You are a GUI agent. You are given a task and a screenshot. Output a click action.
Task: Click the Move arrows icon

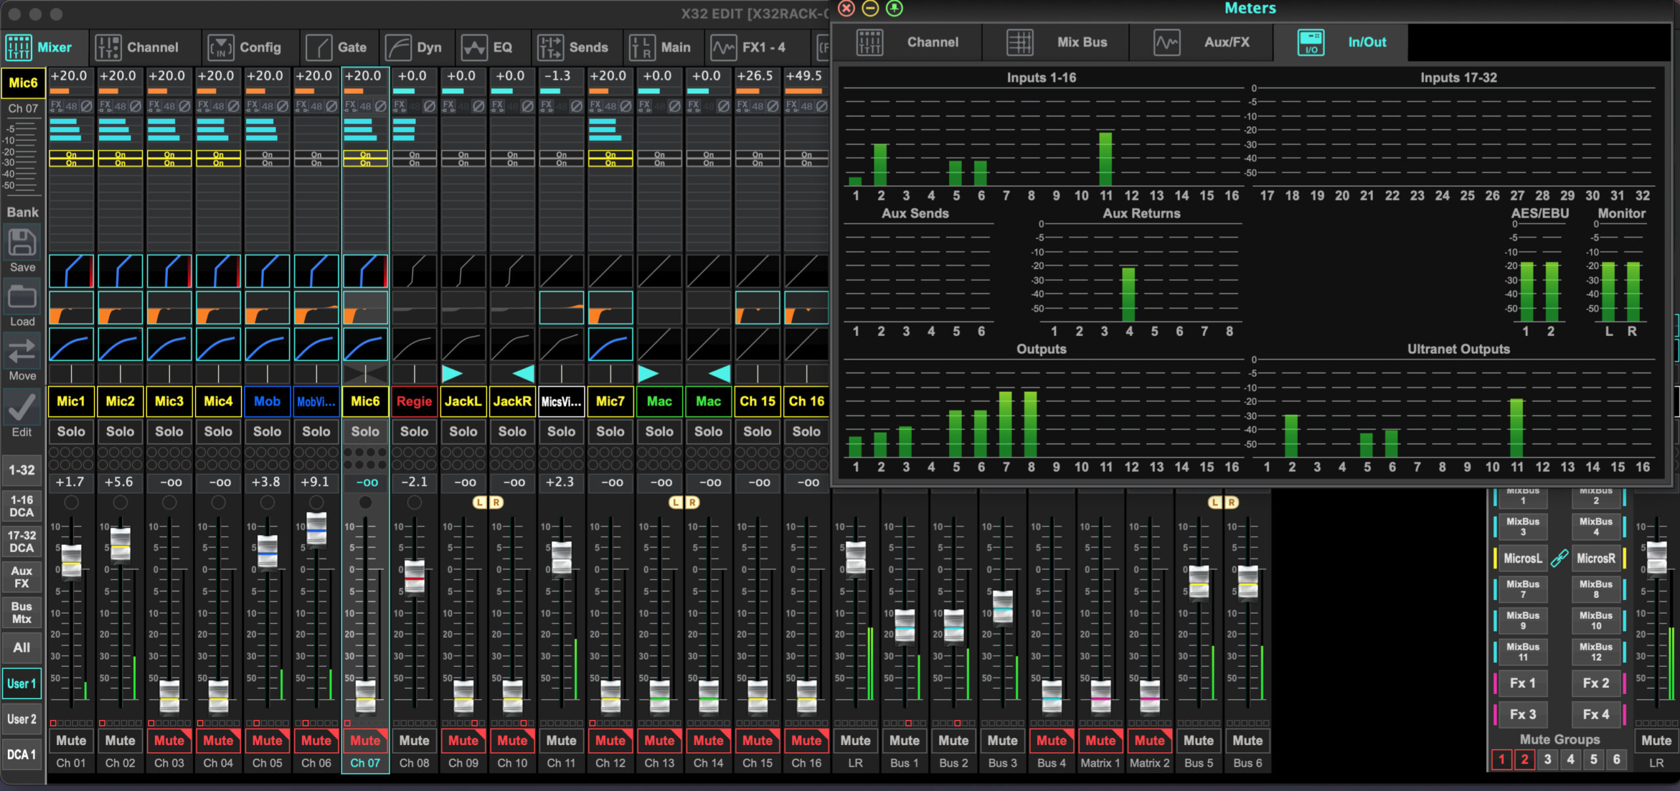pyautogui.click(x=22, y=352)
